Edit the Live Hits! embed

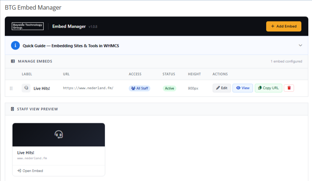click(222, 88)
